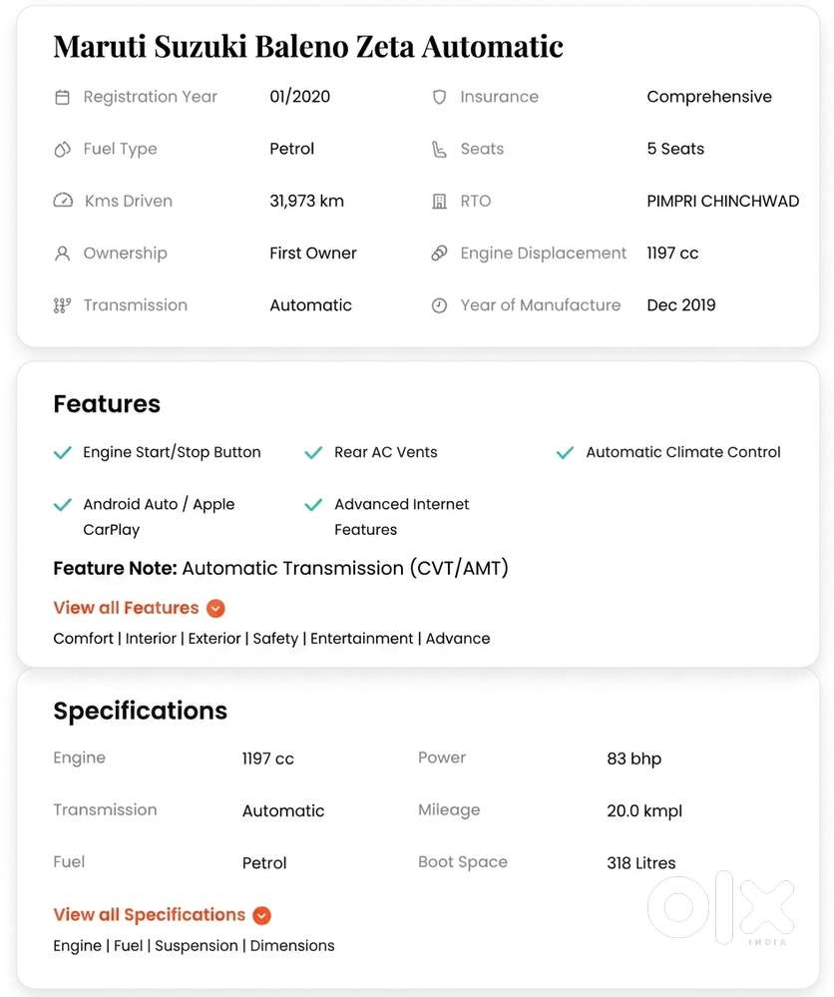Expand specifications using the orange chevron circle
This screenshot has height=997, width=834.
[x=261, y=915]
